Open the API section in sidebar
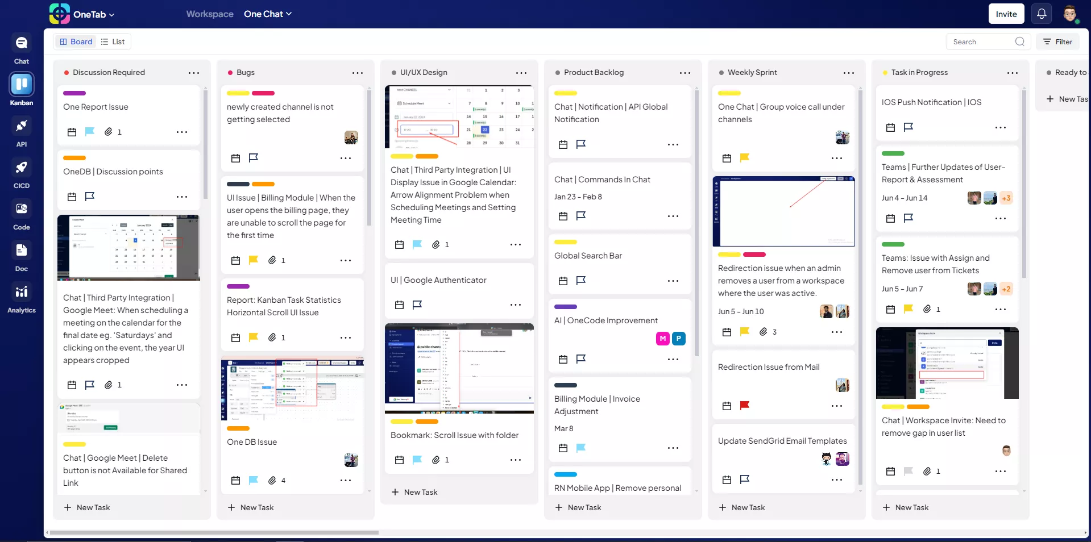This screenshot has width=1091, height=542. 21,126
